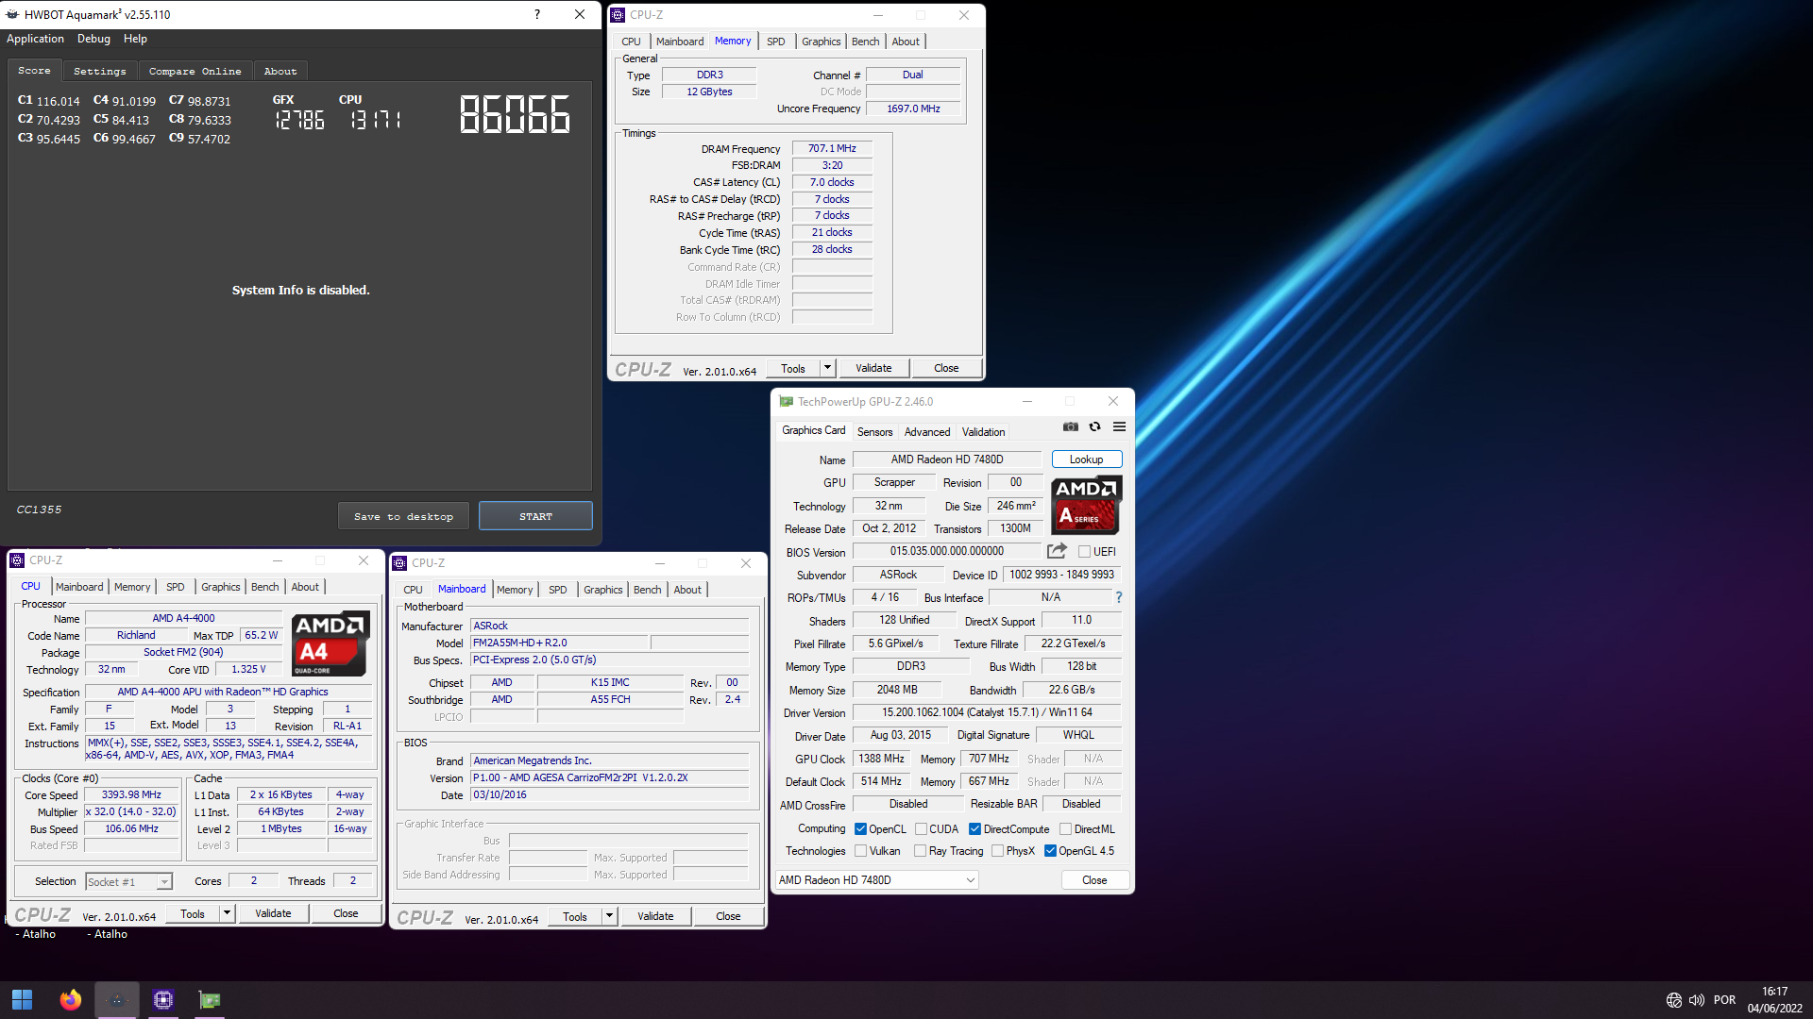The width and height of the screenshot is (1813, 1019).
Task: Click the Core Speed value 3393.98 MHz
Action: (131, 795)
